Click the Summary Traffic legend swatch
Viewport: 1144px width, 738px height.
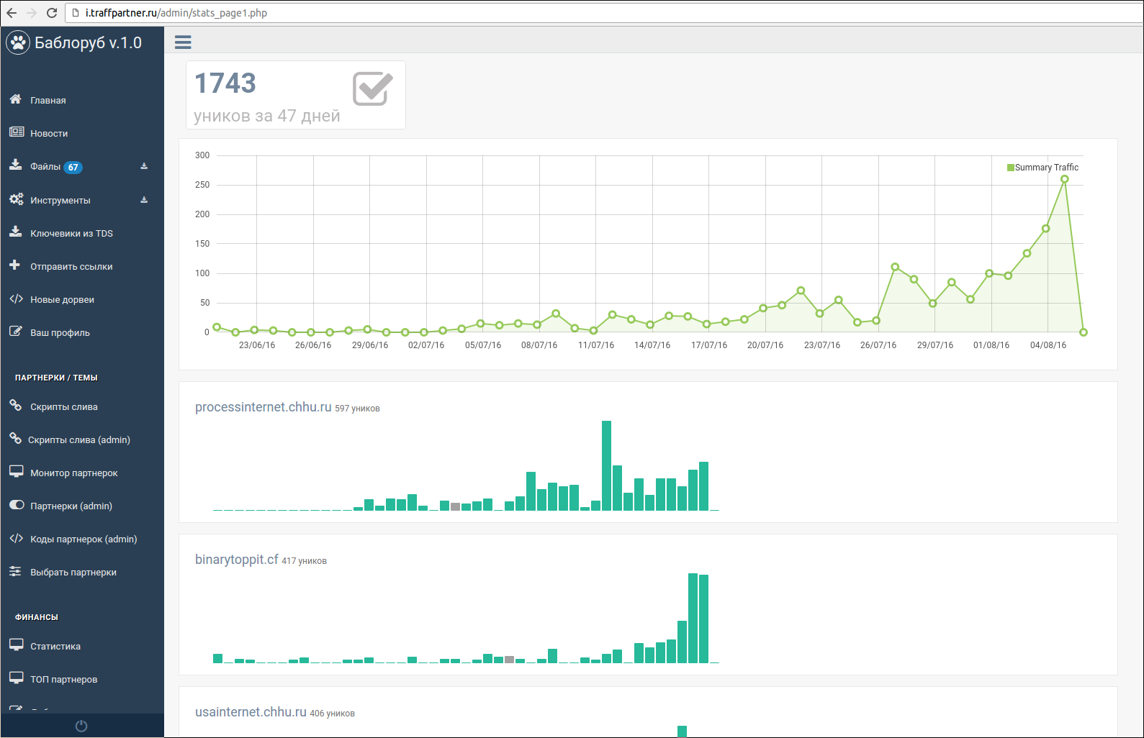1010,168
